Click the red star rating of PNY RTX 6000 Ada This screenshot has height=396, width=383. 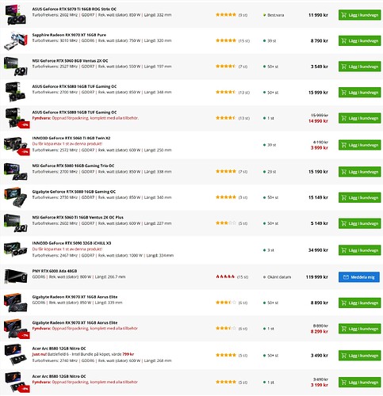225,276
